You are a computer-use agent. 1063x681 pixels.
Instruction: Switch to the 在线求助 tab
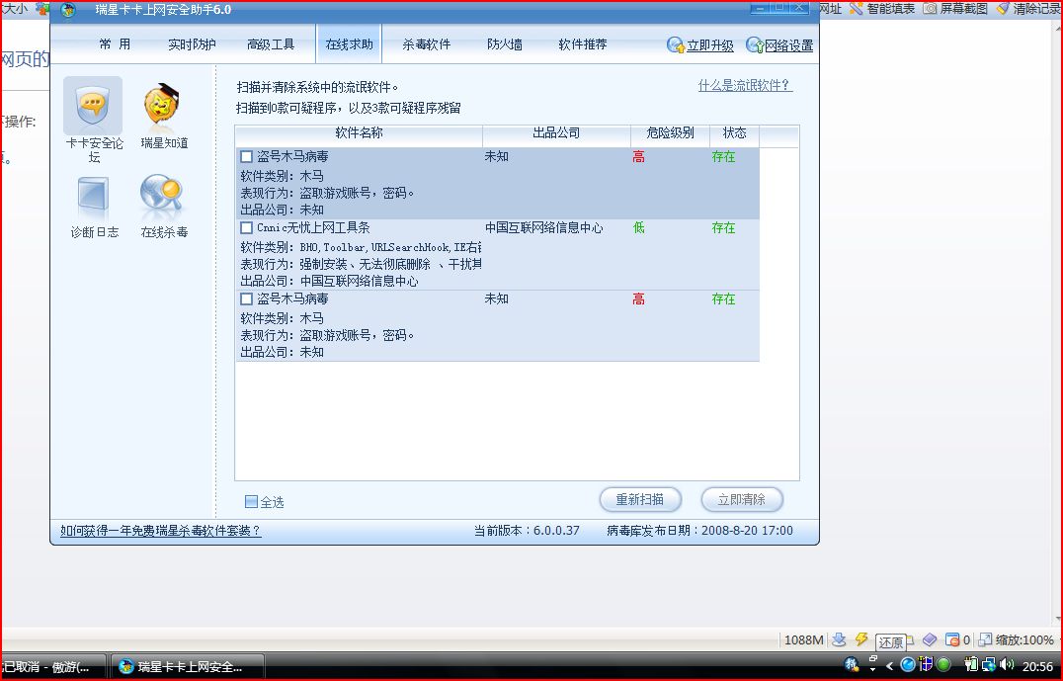click(x=349, y=44)
